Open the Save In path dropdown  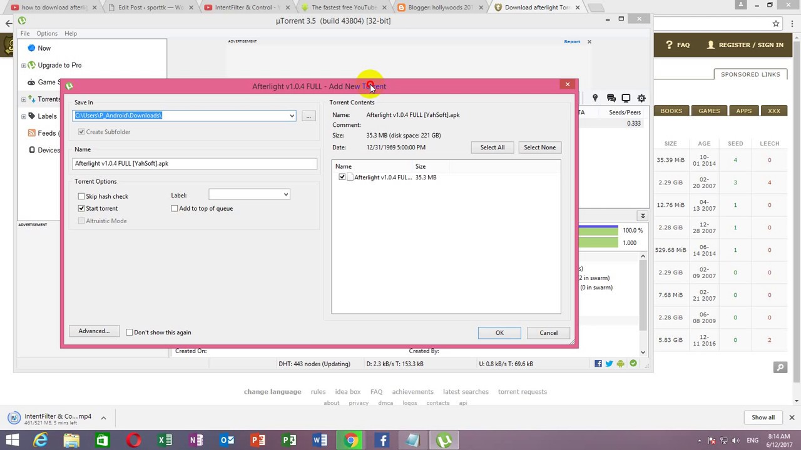click(x=291, y=116)
